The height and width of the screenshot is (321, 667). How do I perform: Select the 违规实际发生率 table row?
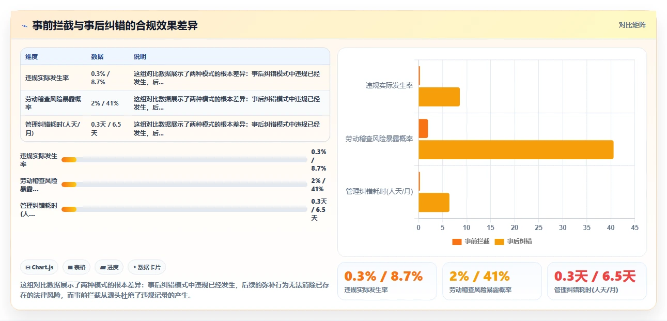[x=175, y=78]
